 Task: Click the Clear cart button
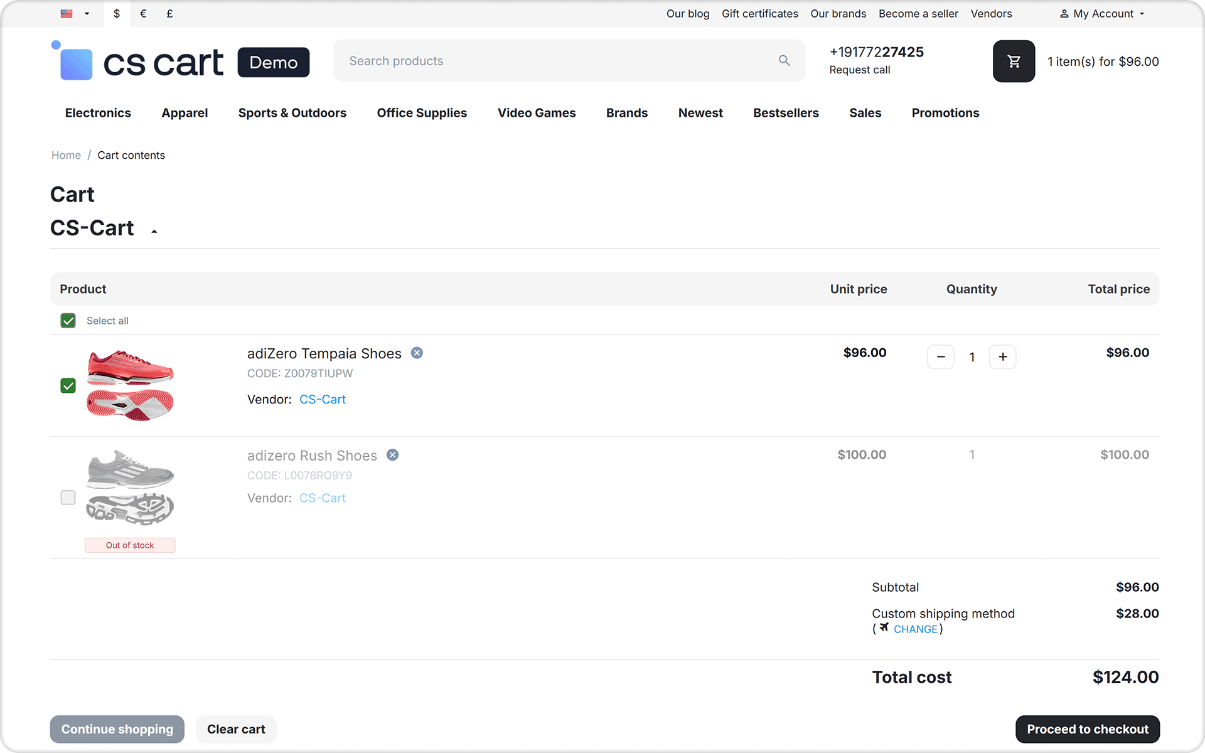click(x=236, y=729)
